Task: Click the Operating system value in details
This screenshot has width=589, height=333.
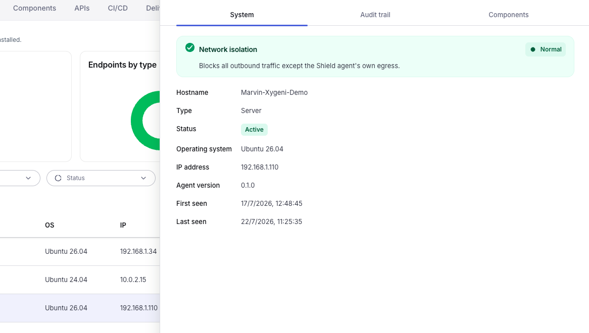Action: (x=262, y=149)
